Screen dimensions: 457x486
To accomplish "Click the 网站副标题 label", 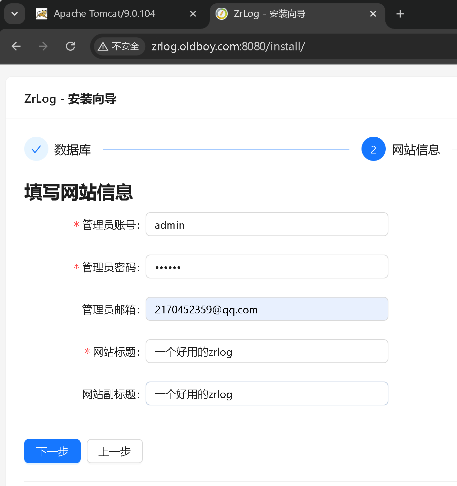I will [111, 394].
